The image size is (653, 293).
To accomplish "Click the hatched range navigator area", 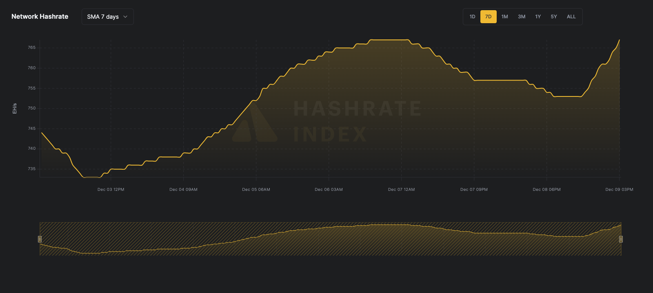I will pos(330,239).
